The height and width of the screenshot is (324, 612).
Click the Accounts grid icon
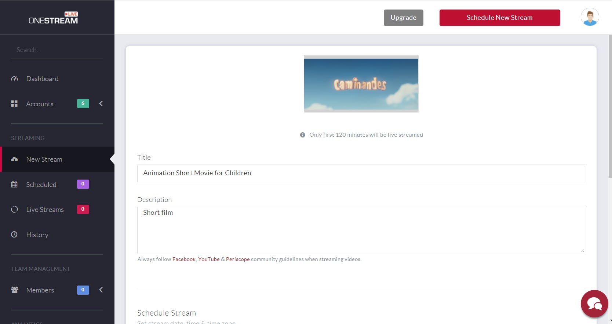coord(14,104)
